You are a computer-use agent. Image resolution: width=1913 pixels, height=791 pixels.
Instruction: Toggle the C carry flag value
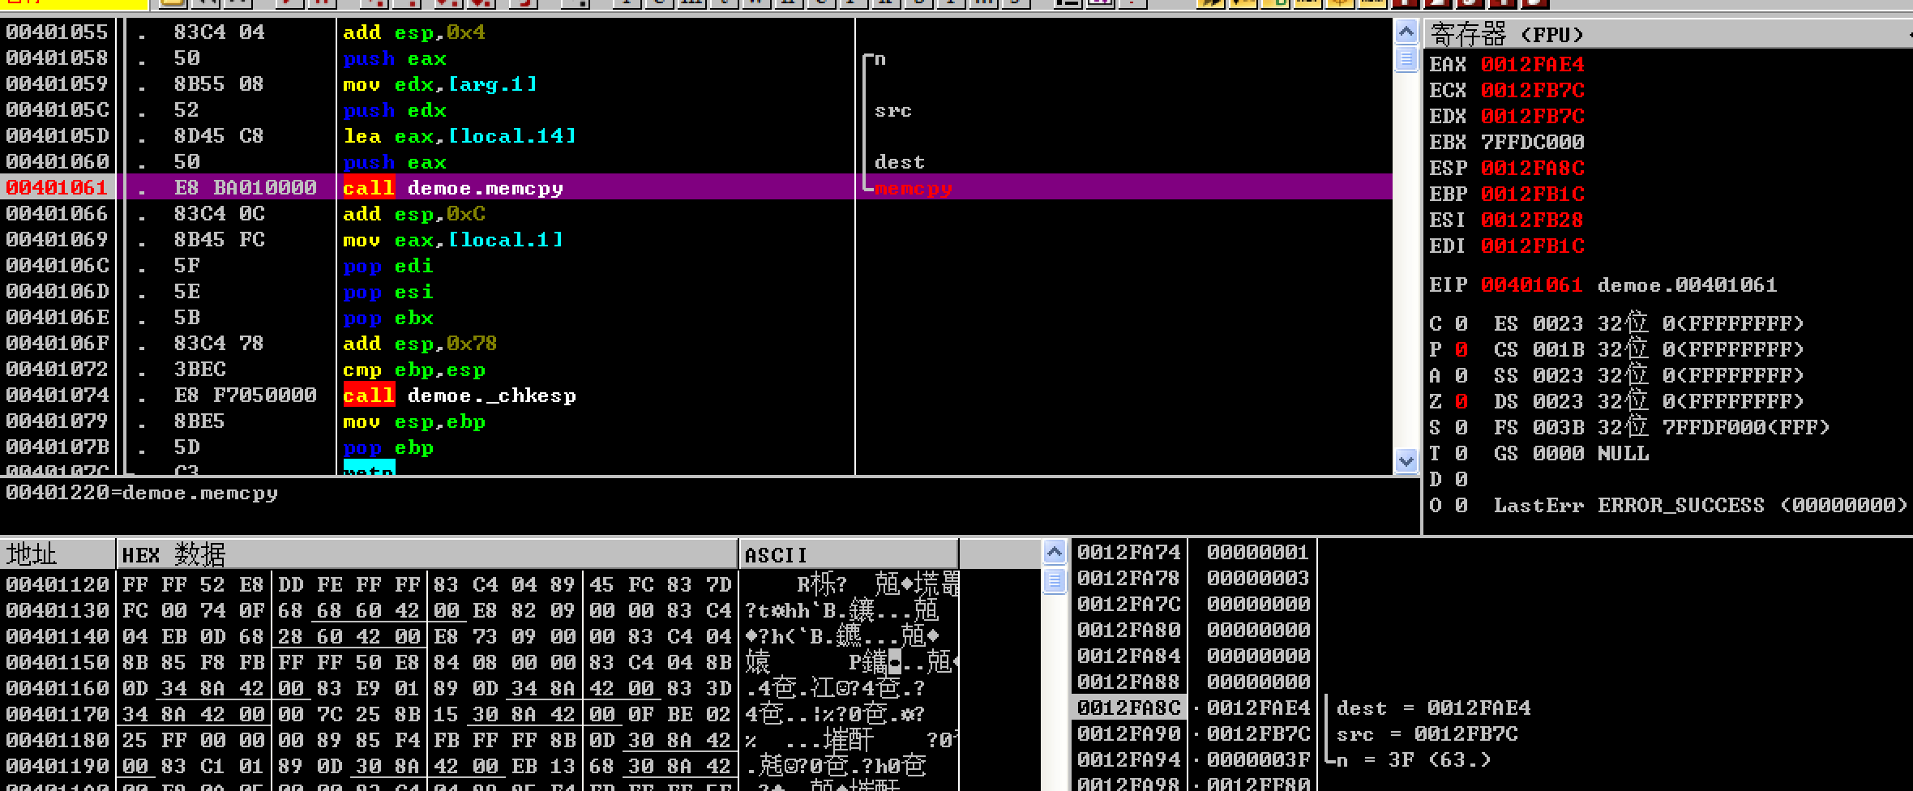point(1461,323)
